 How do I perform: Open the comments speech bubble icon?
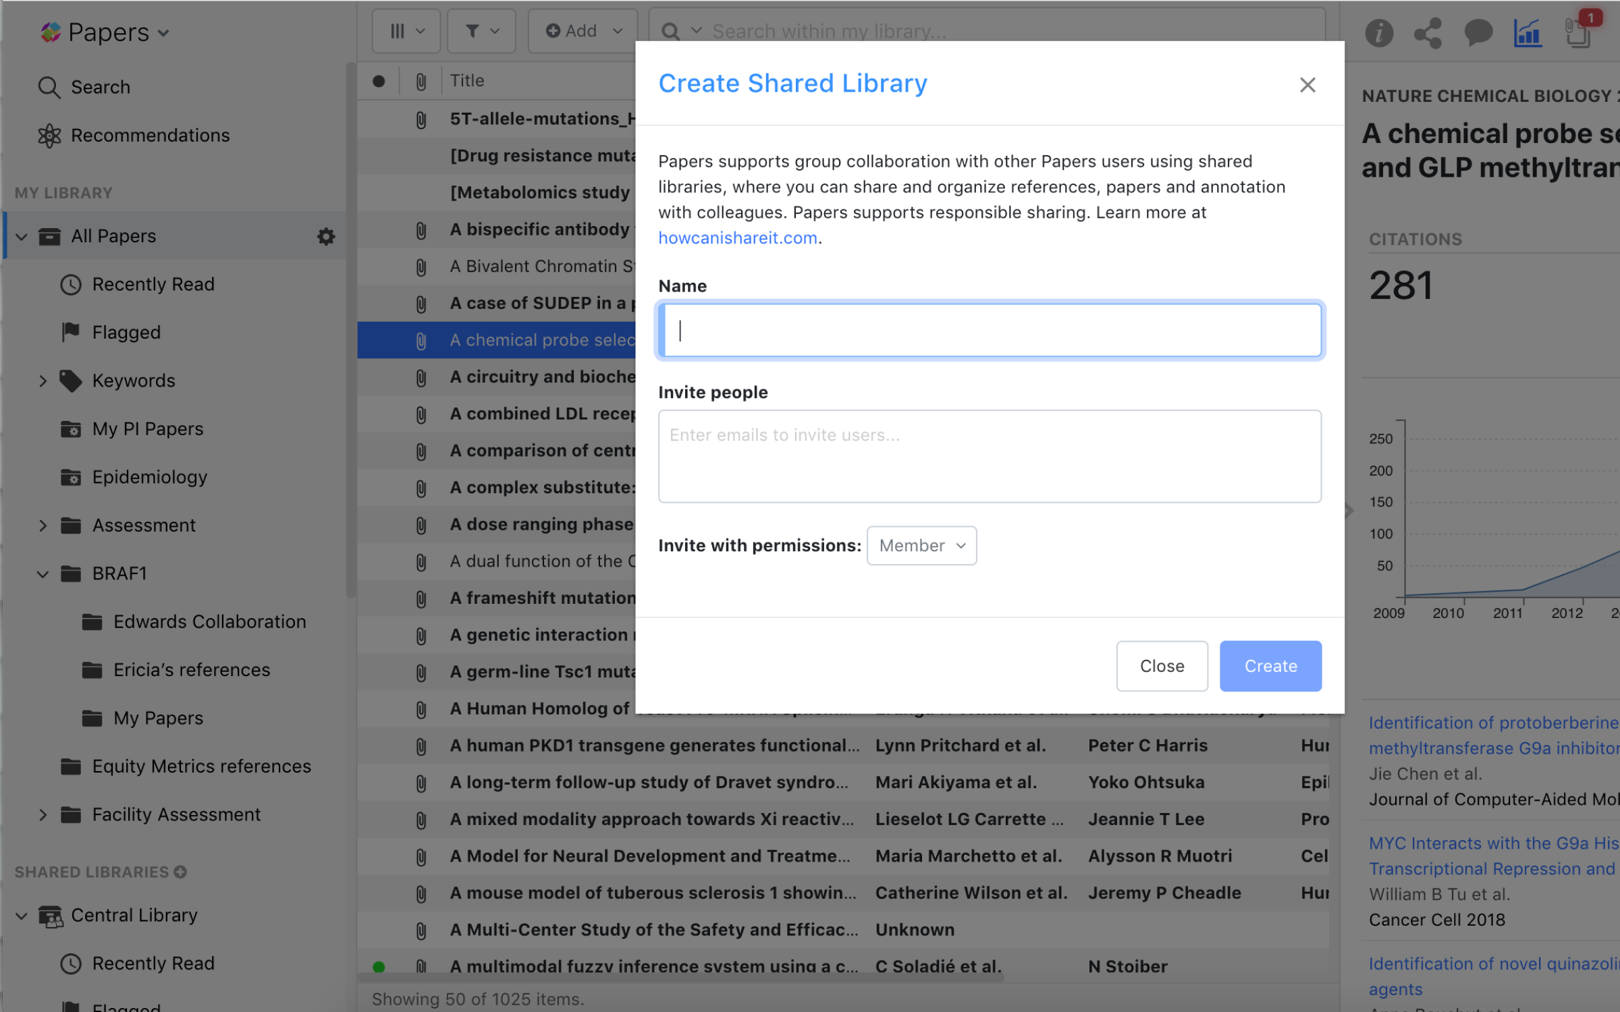coord(1478,32)
